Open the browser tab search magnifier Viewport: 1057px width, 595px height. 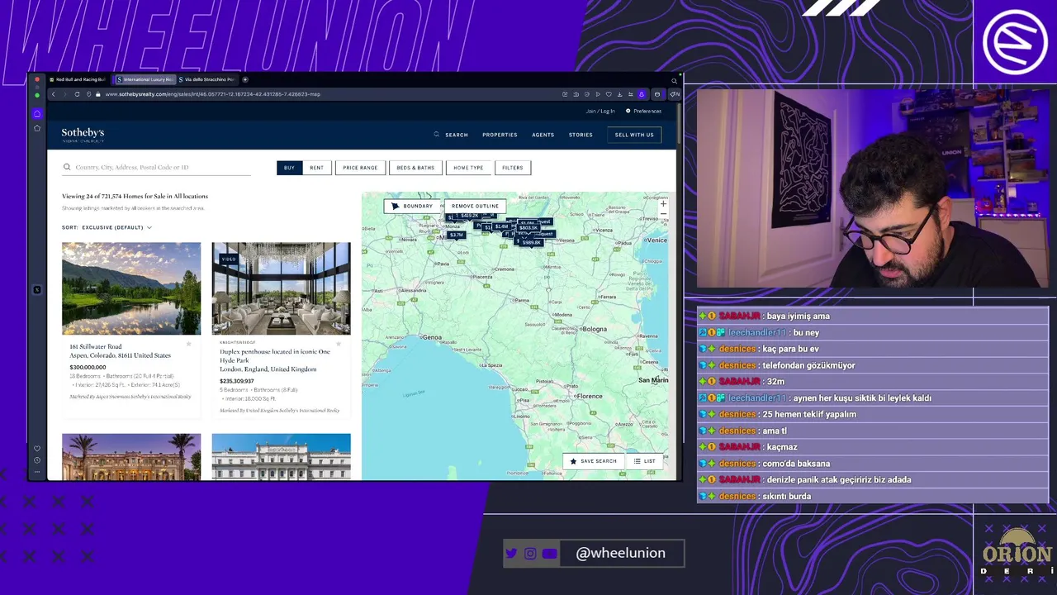point(674,80)
